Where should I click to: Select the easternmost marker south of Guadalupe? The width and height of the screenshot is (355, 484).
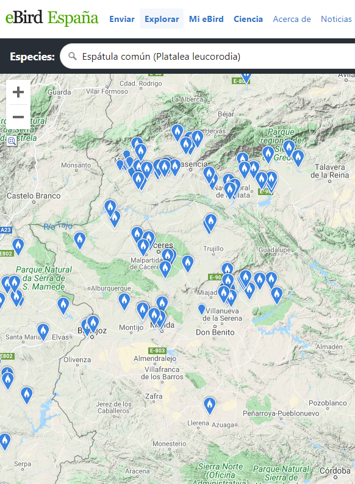click(x=277, y=295)
